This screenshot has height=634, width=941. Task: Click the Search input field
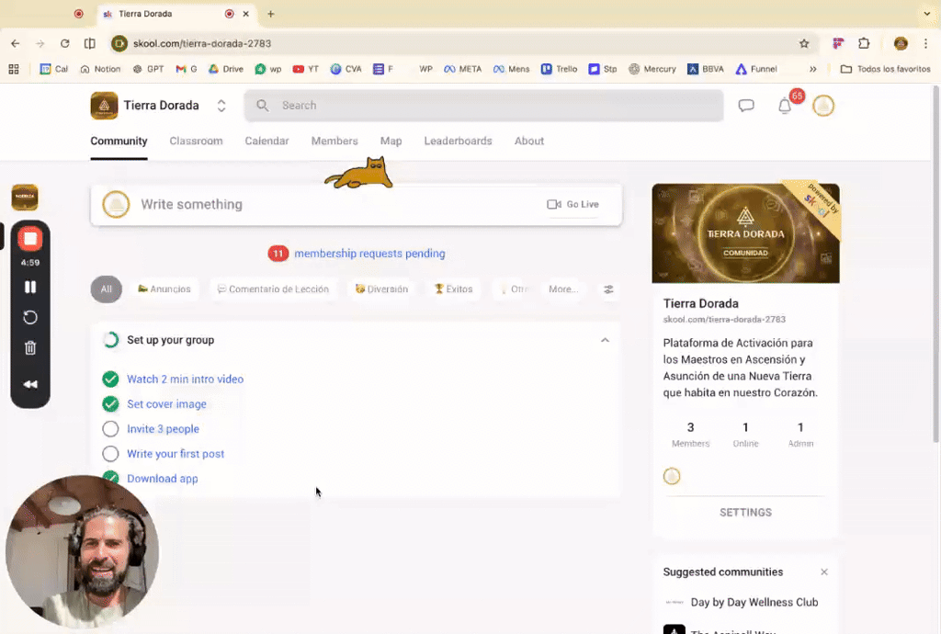click(483, 106)
